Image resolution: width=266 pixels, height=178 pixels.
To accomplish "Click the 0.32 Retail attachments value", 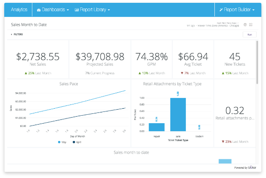I will click(x=235, y=111).
